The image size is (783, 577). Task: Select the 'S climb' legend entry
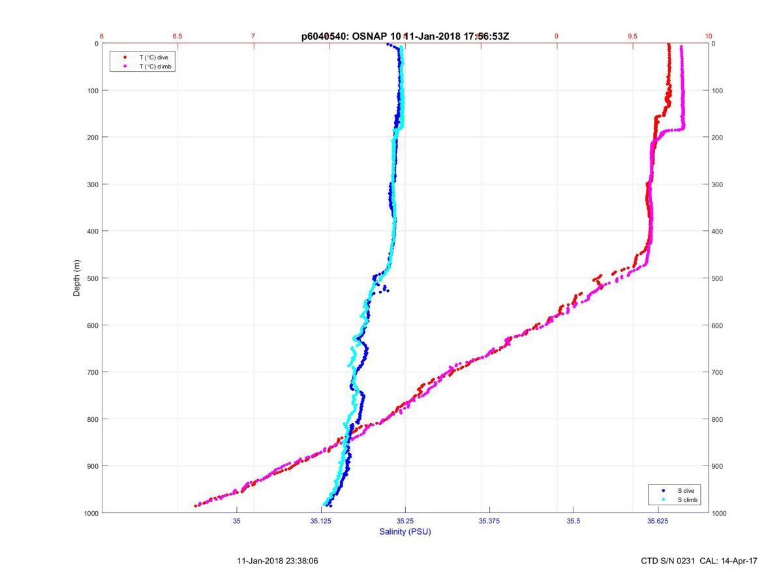coord(688,499)
